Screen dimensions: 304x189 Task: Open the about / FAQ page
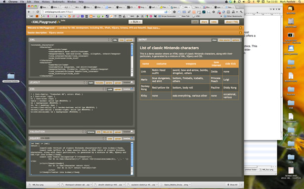tap(232, 22)
